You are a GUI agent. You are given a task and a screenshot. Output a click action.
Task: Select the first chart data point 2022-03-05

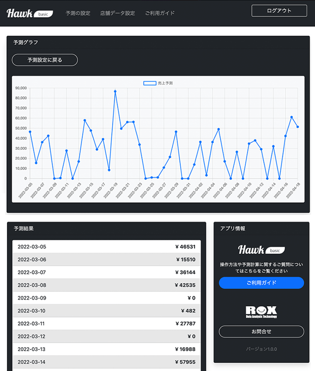click(x=30, y=132)
